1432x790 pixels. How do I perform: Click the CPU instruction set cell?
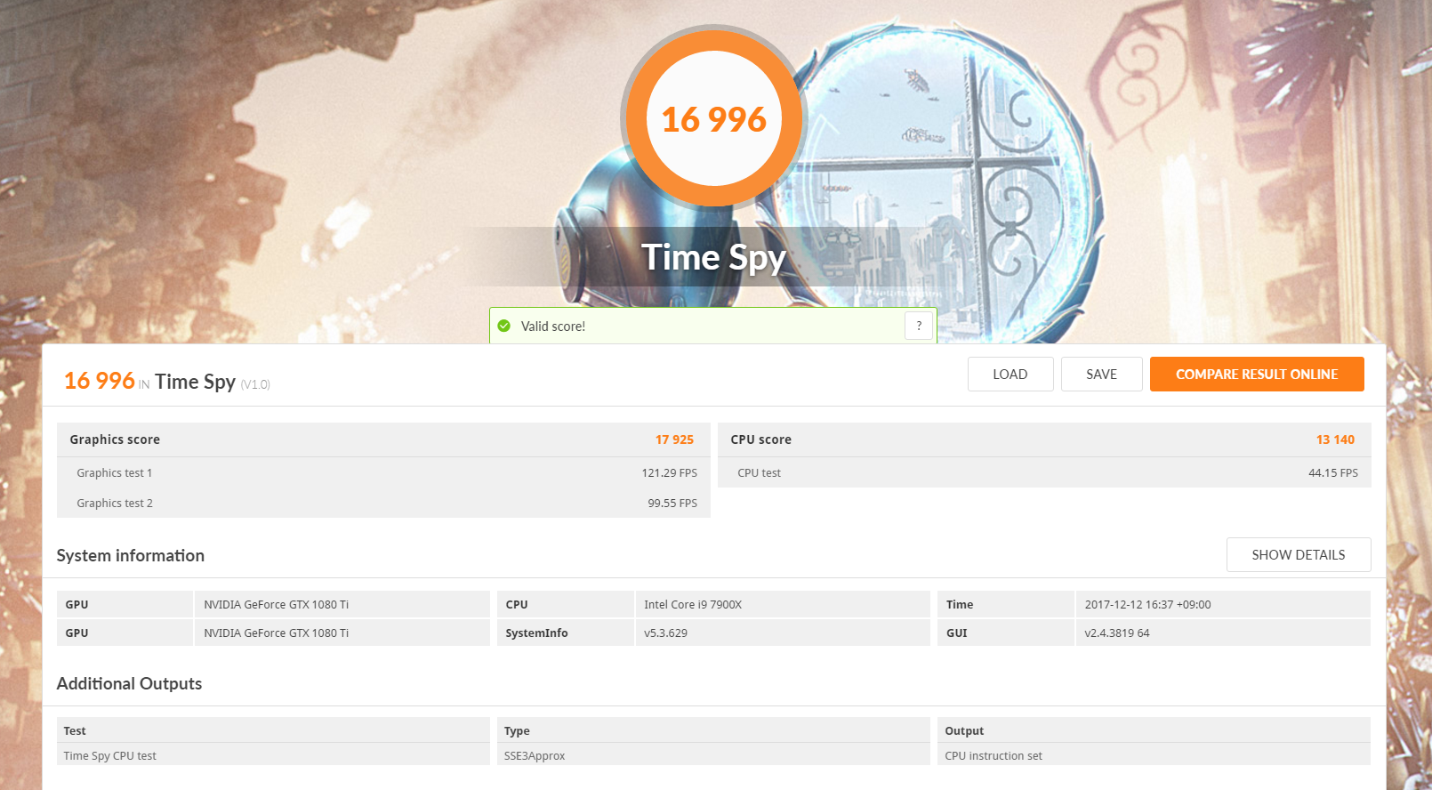coord(1154,754)
